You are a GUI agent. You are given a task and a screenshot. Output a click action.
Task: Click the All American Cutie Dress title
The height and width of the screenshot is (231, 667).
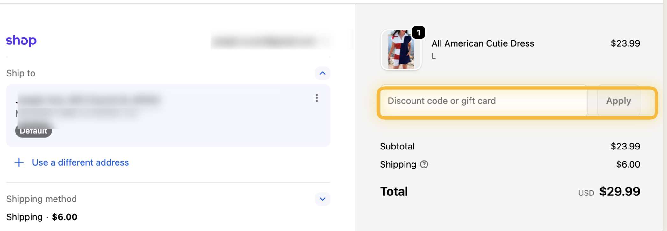coord(483,43)
